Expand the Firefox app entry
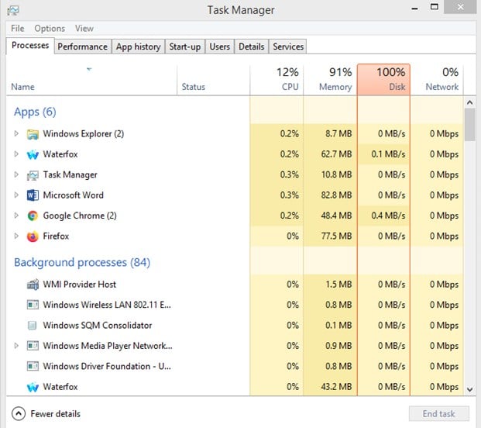This screenshot has height=428, width=481. [16, 236]
